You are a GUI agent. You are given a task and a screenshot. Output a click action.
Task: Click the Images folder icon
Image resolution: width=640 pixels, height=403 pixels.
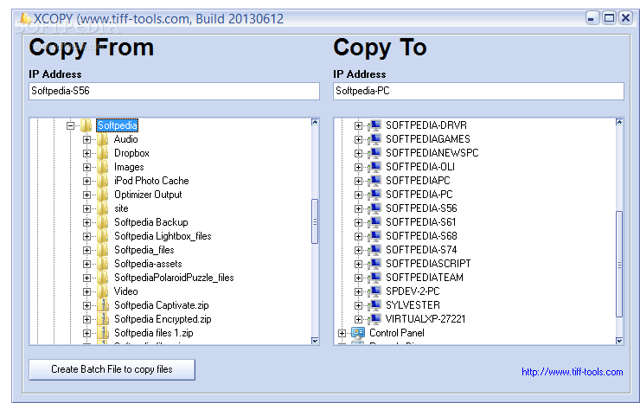click(x=103, y=167)
